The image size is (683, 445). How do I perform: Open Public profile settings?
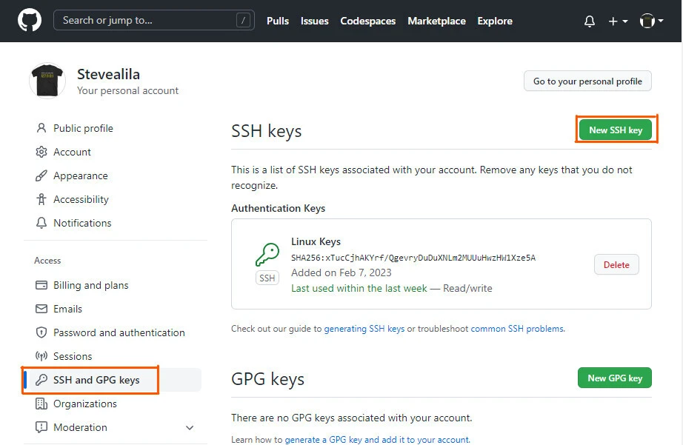tap(83, 128)
